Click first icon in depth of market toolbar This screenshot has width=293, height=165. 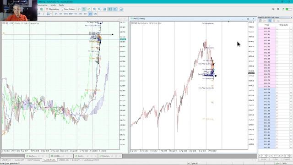point(260,21)
